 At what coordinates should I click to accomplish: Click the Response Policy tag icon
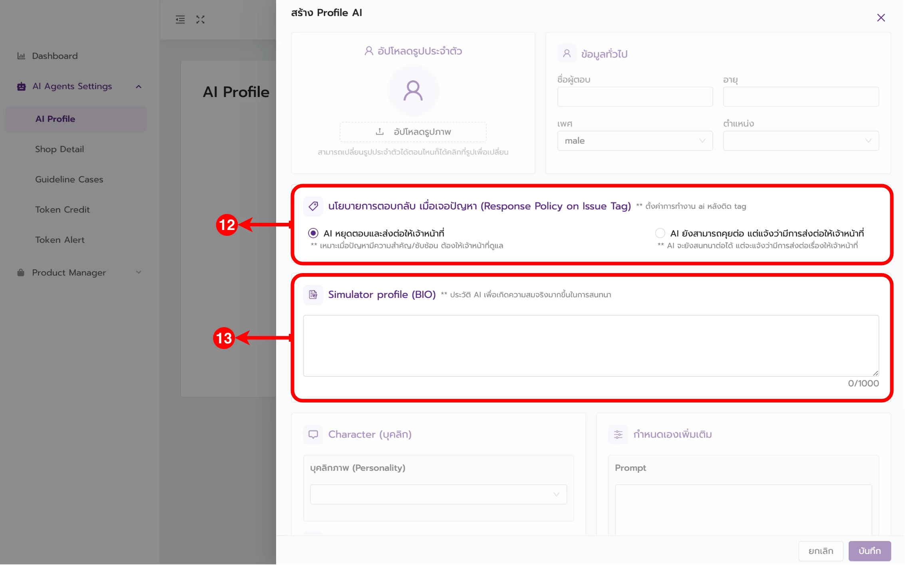(313, 206)
